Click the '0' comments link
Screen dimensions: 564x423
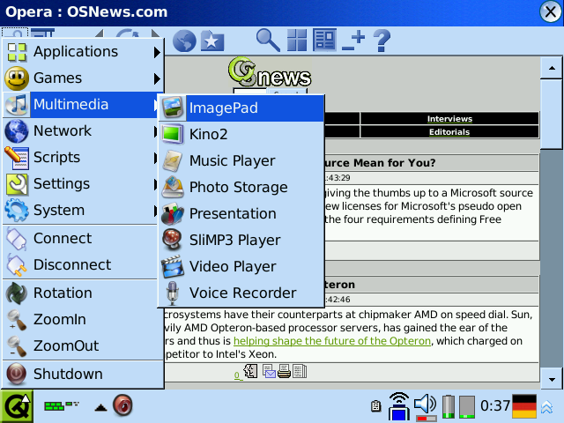point(237,375)
